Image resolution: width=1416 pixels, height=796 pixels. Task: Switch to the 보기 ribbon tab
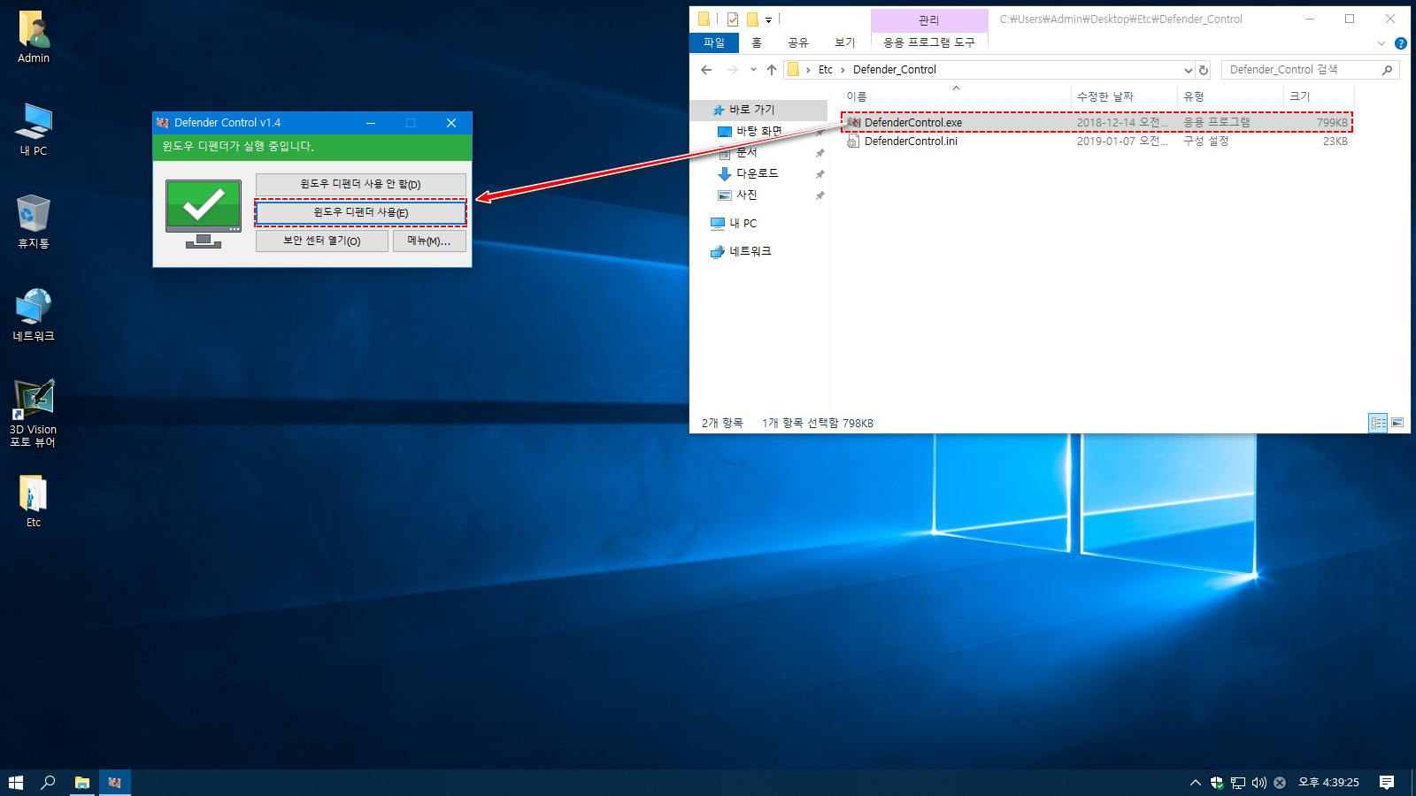845,42
